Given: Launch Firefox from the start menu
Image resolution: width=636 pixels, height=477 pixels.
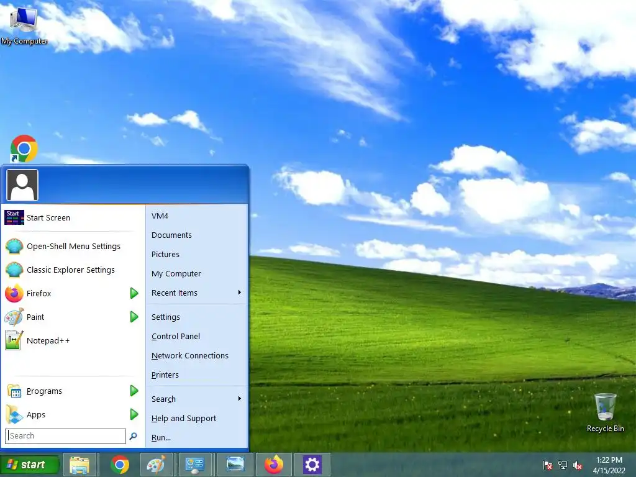Looking at the screenshot, I should coord(39,293).
